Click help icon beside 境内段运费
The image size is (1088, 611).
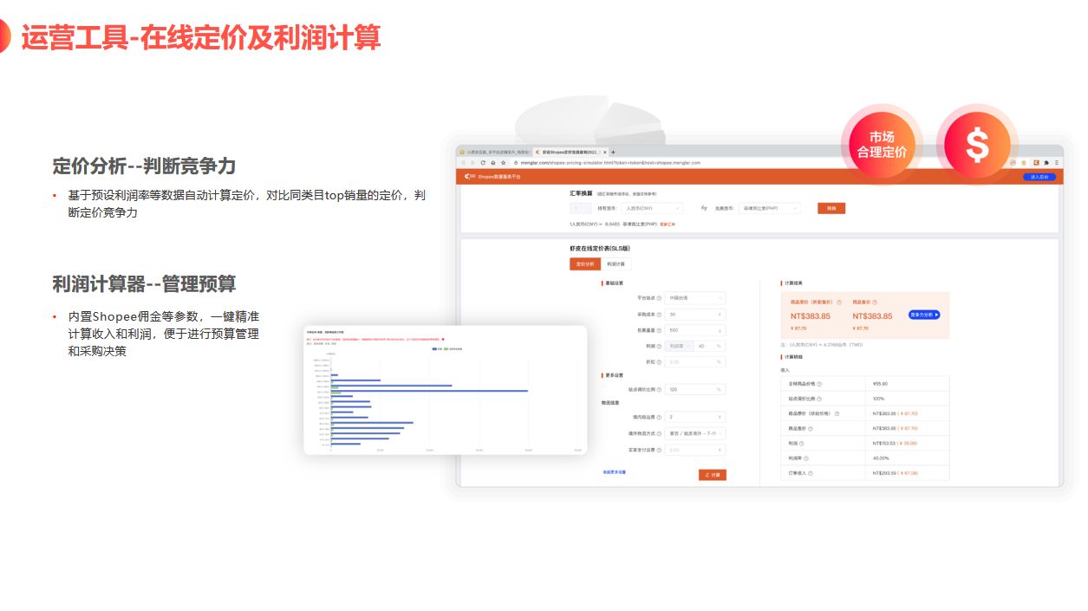coord(659,417)
